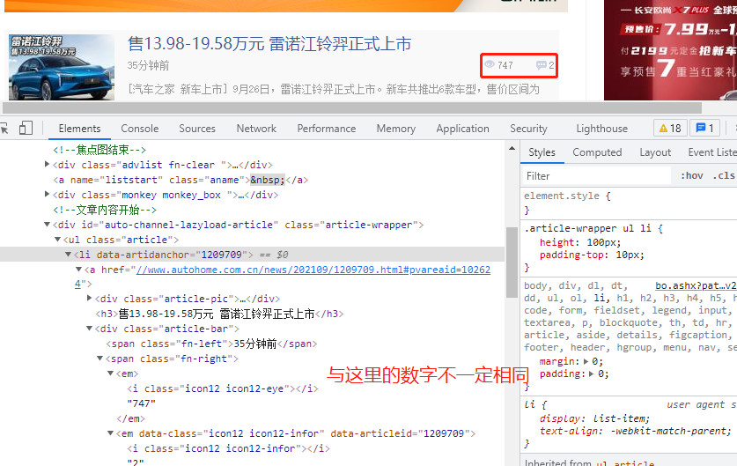Select the 文章内容开始 comment line
Screen dimensions: 737x466
coord(105,210)
